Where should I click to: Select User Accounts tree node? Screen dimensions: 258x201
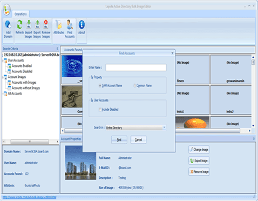(16, 61)
